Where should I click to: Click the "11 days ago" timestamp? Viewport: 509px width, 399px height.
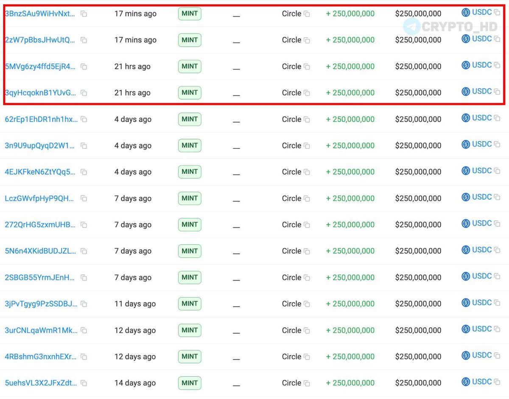[135, 304]
